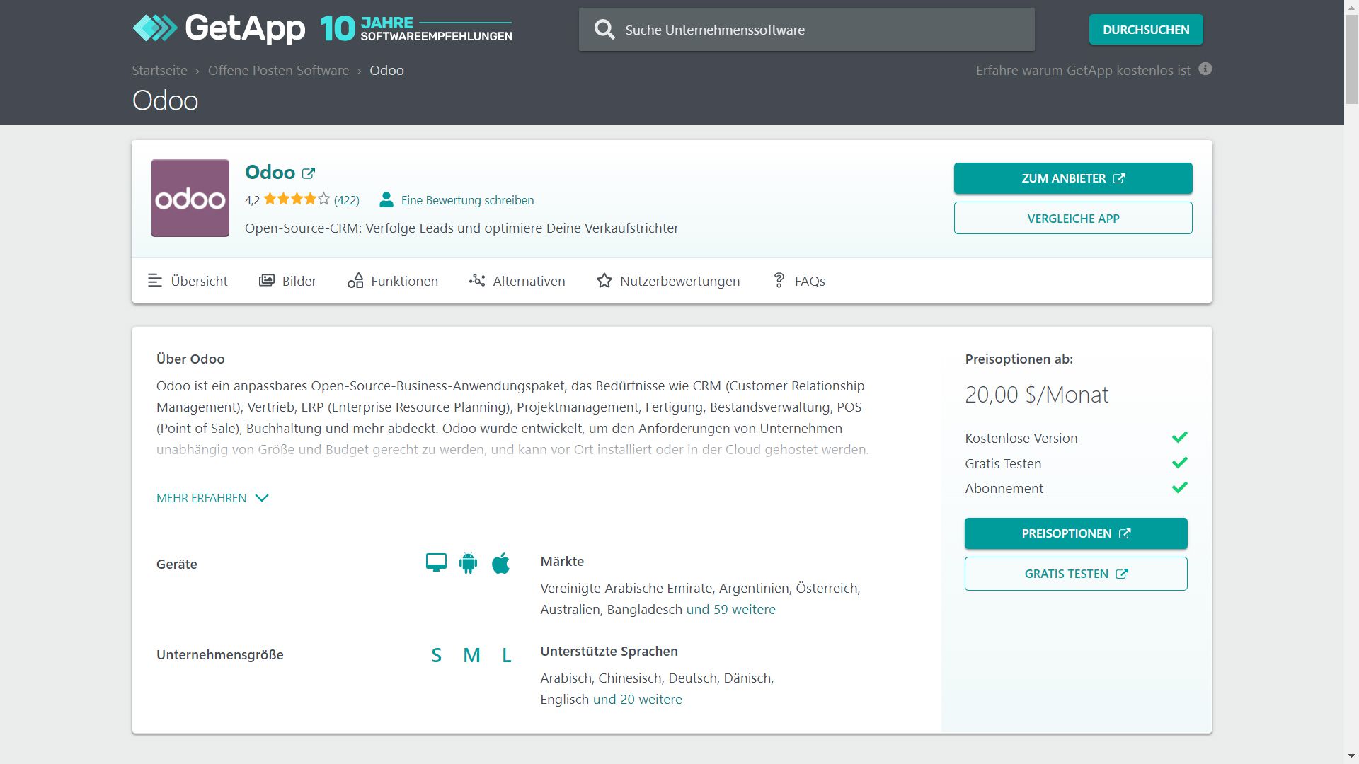Click the person icon for writing a review
Image resolution: width=1359 pixels, height=764 pixels.
[386, 200]
